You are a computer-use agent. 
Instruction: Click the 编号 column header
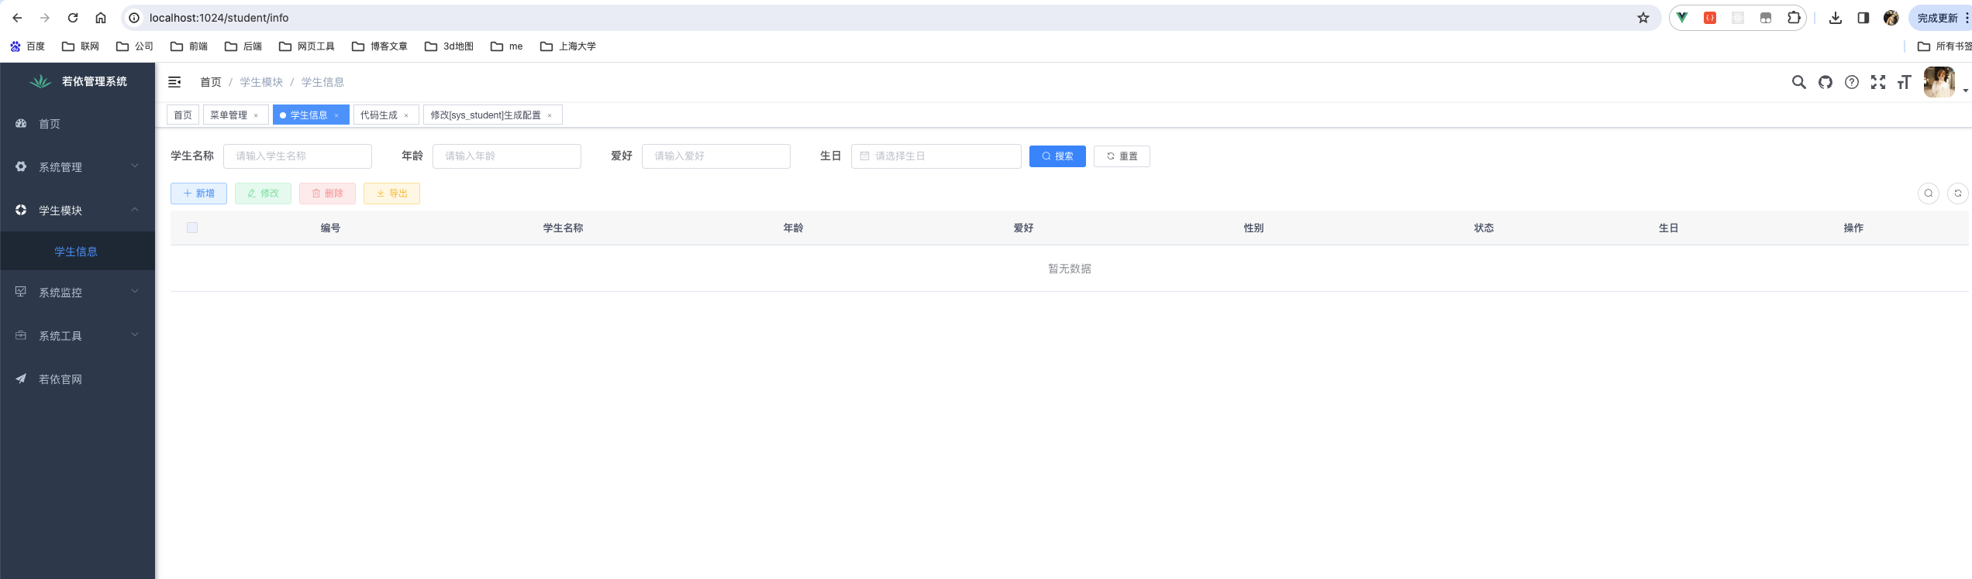330,228
